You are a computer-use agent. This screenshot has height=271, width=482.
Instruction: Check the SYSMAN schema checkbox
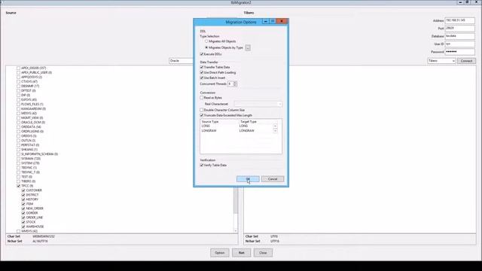18,159
